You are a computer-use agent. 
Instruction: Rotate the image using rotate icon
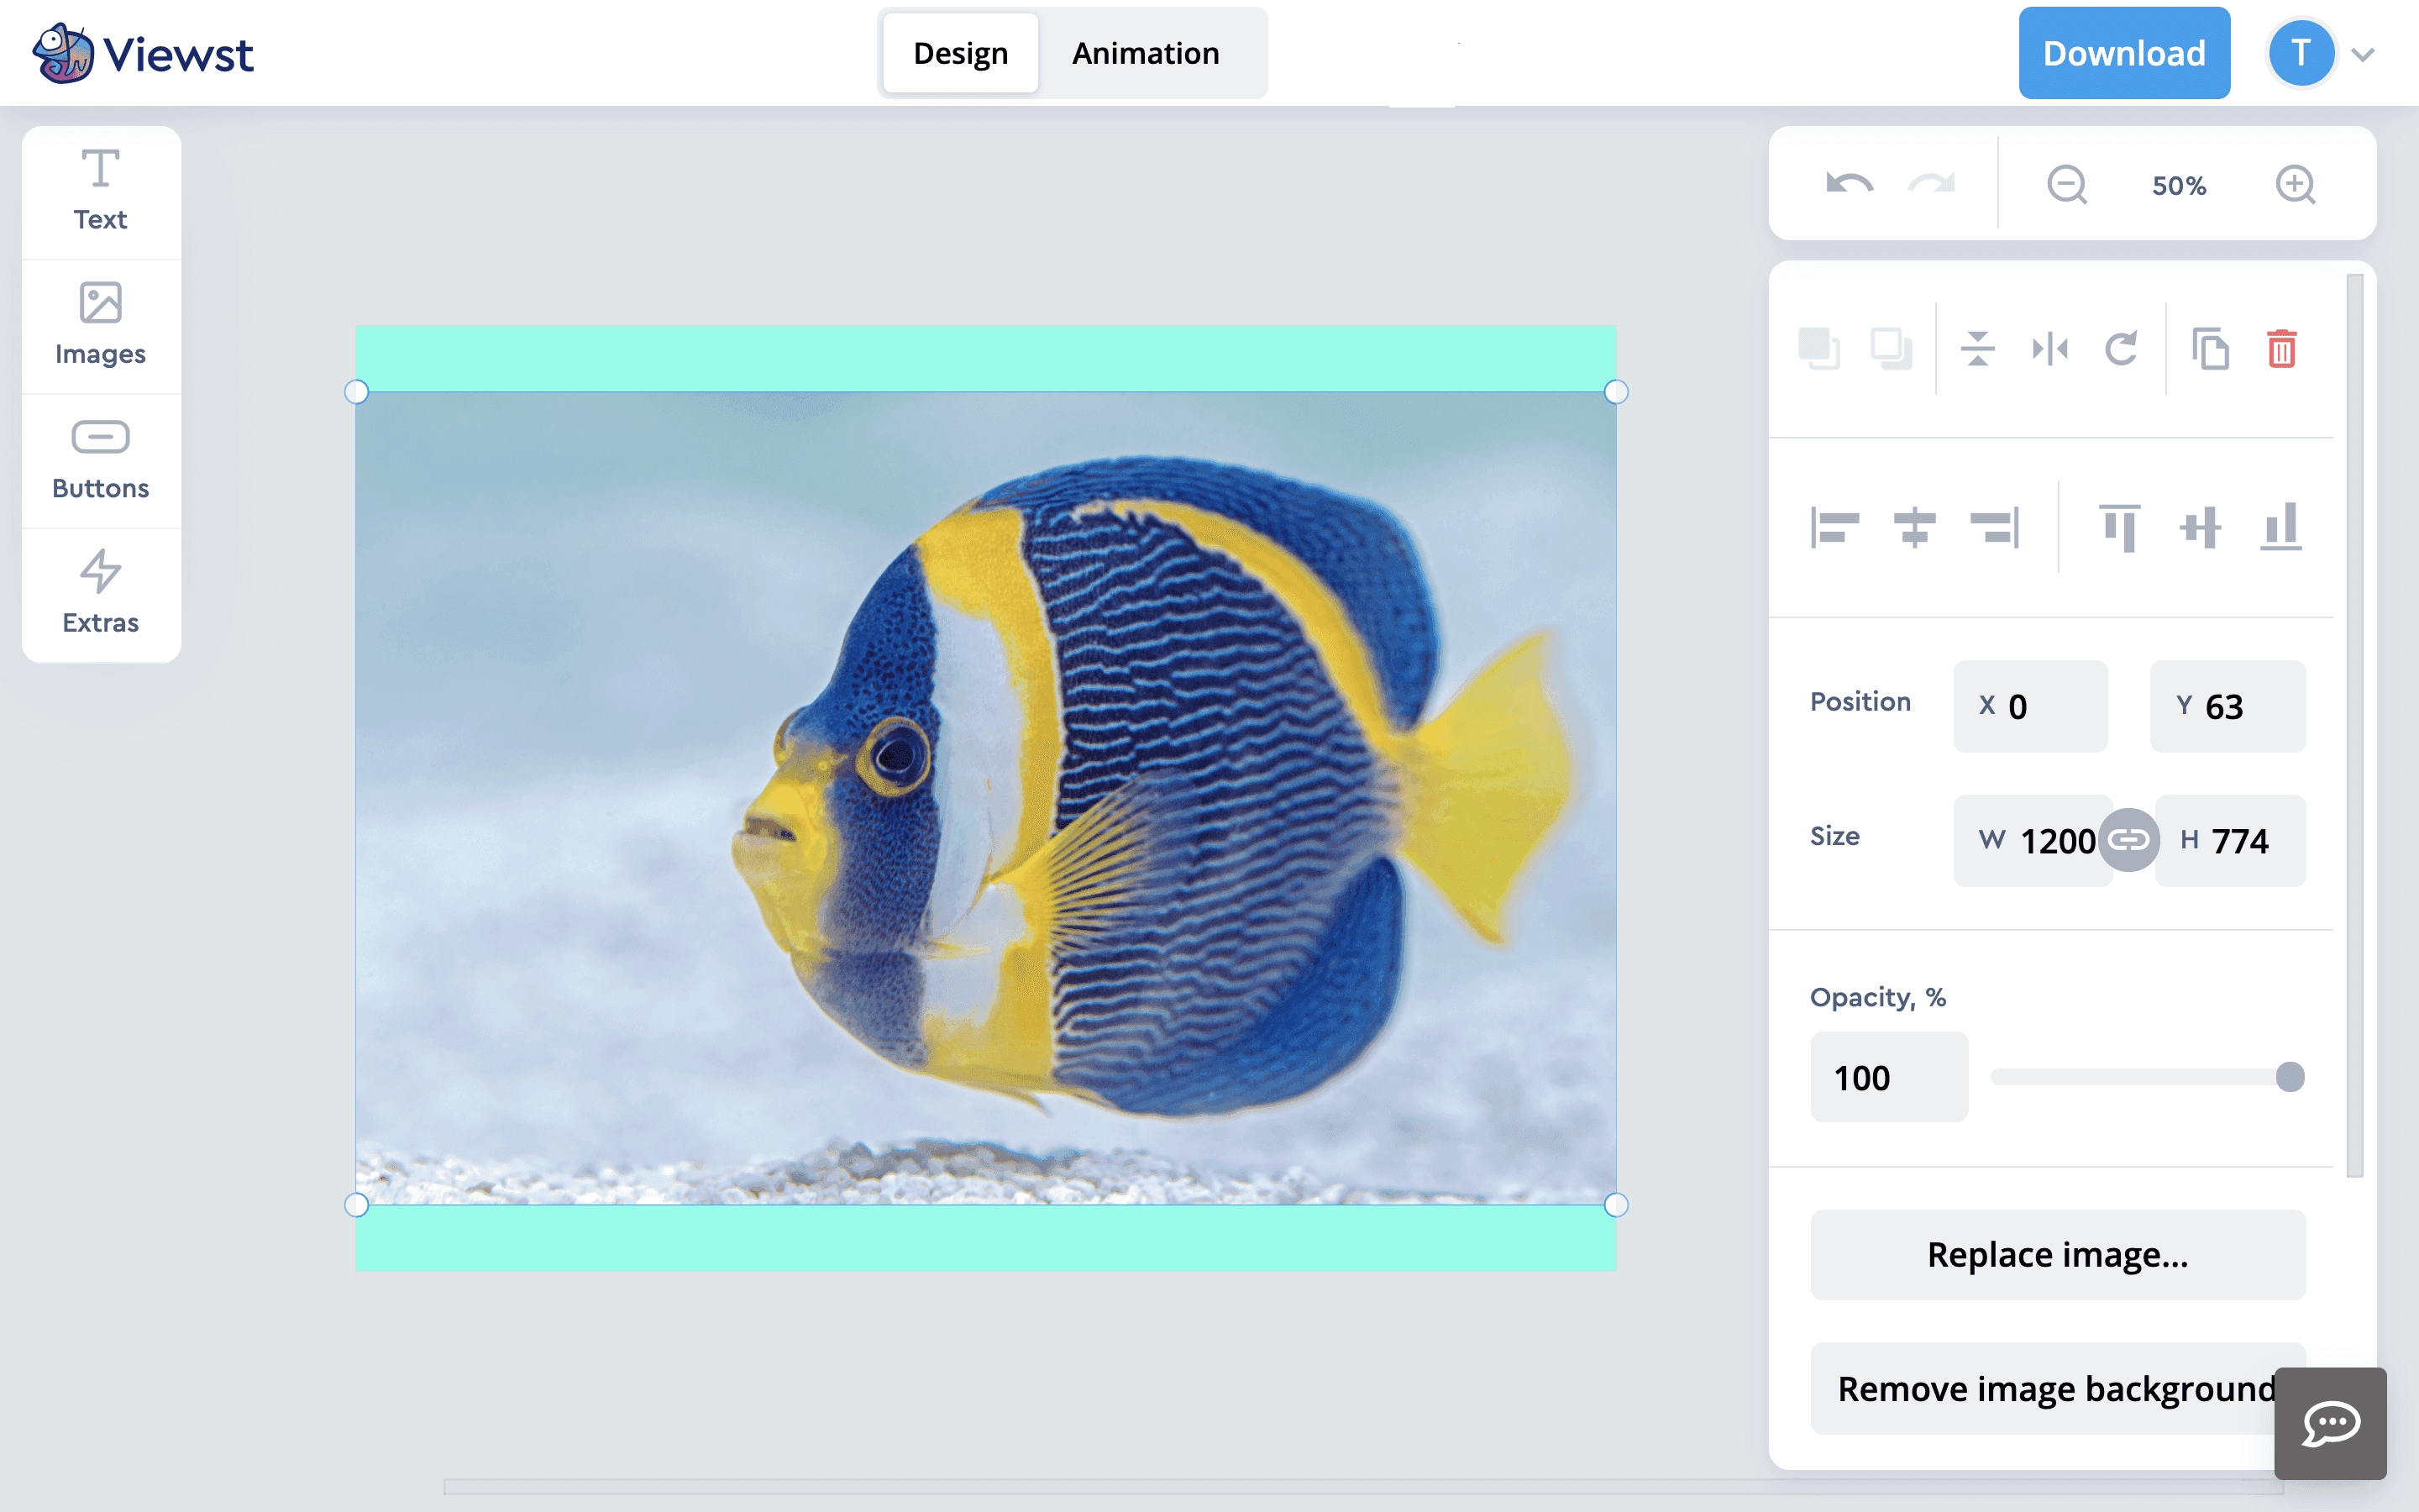(x=2121, y=349)
